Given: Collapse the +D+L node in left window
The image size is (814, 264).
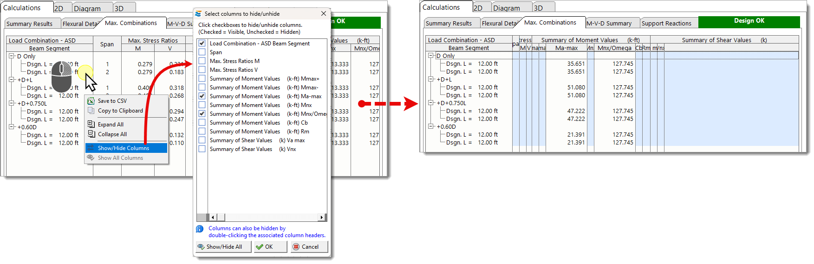Looking at the screenshot, I should (12, 80).
